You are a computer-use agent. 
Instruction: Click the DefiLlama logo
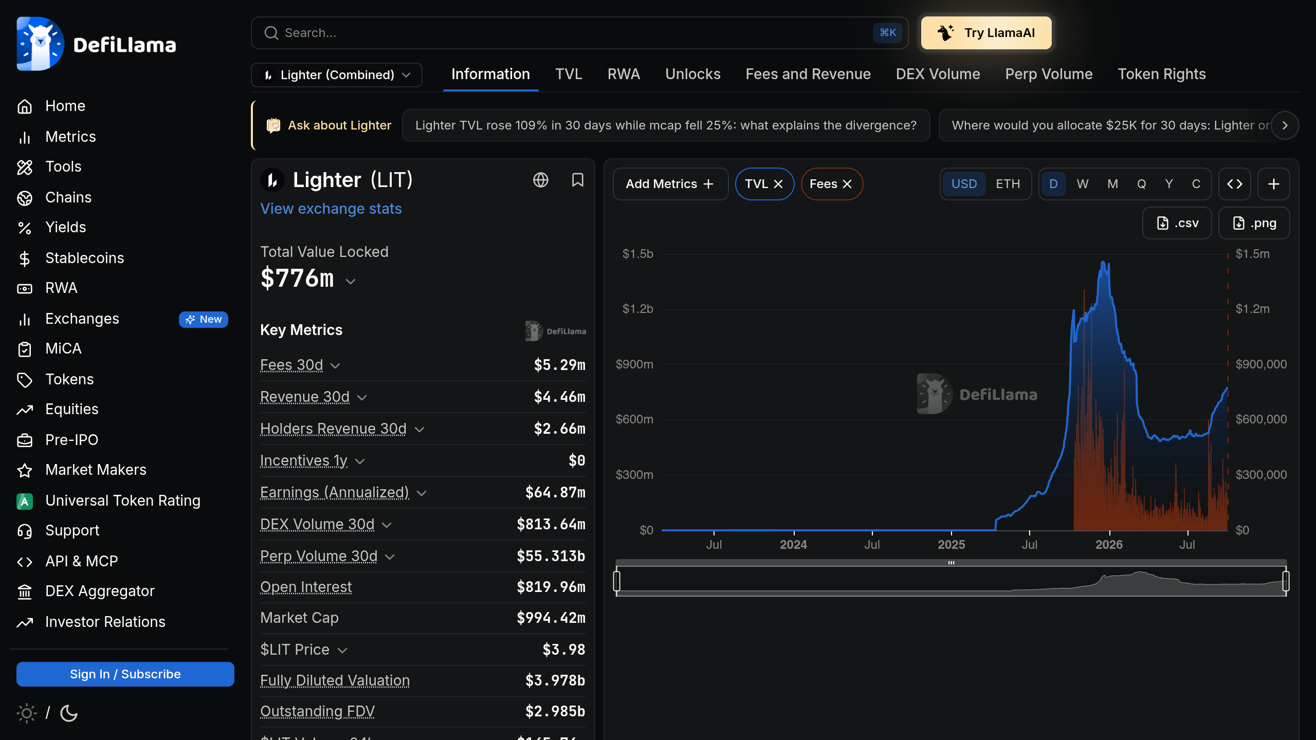pos(96,44)
